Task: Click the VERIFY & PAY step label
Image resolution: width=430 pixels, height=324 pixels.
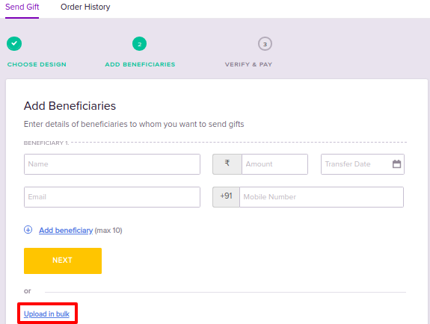Action: (248, 64)
